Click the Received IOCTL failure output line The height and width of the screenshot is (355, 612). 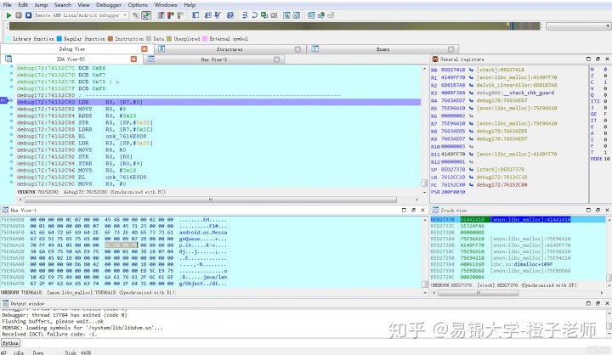point(49,334)
